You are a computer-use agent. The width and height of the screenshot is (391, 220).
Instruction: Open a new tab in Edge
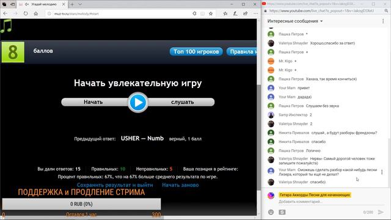[72, 4]
